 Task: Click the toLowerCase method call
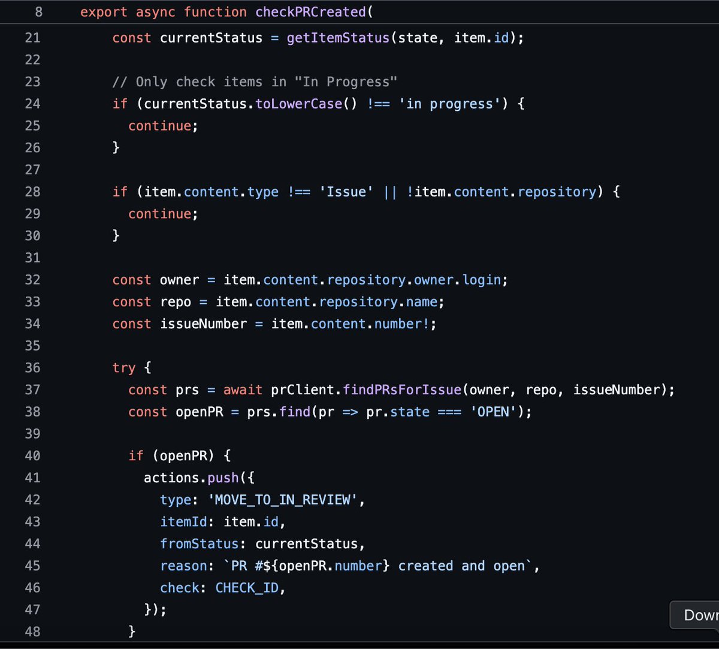click(x=299, y=104)
